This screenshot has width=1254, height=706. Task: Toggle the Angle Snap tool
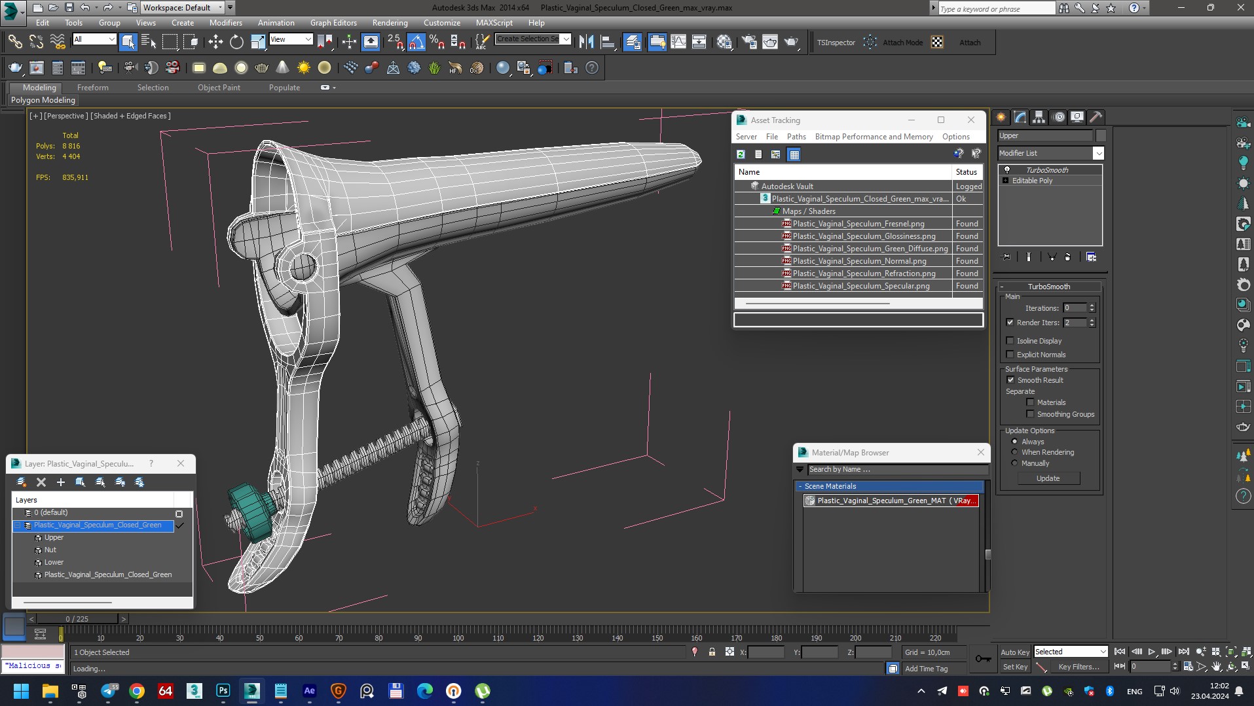[x=416, y=43]
